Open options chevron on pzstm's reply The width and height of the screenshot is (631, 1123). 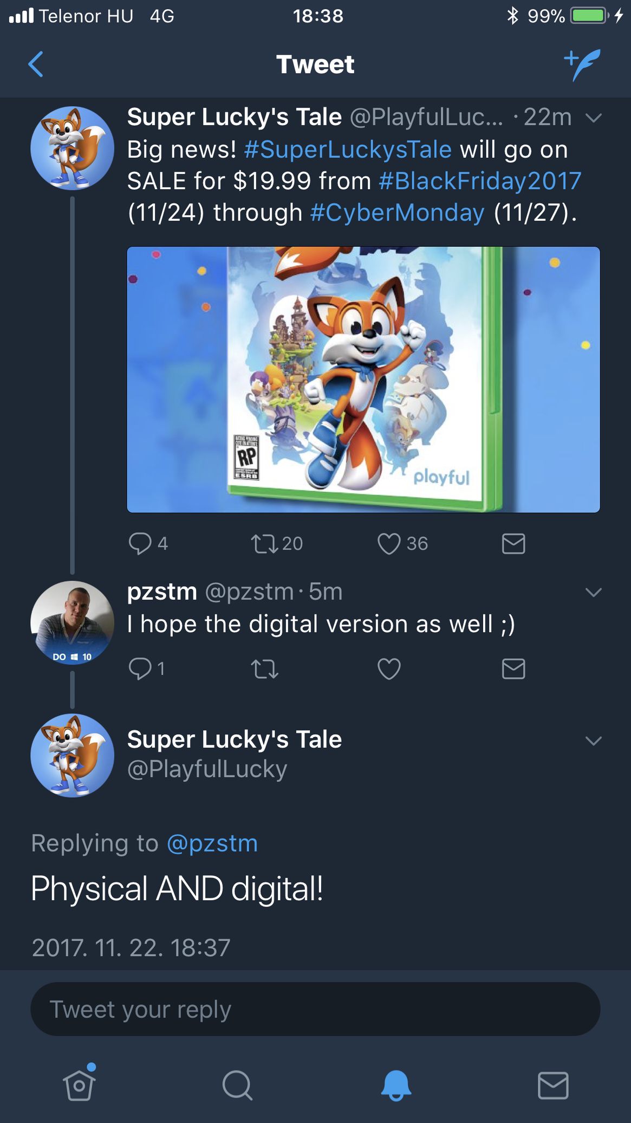click(594, 592)
